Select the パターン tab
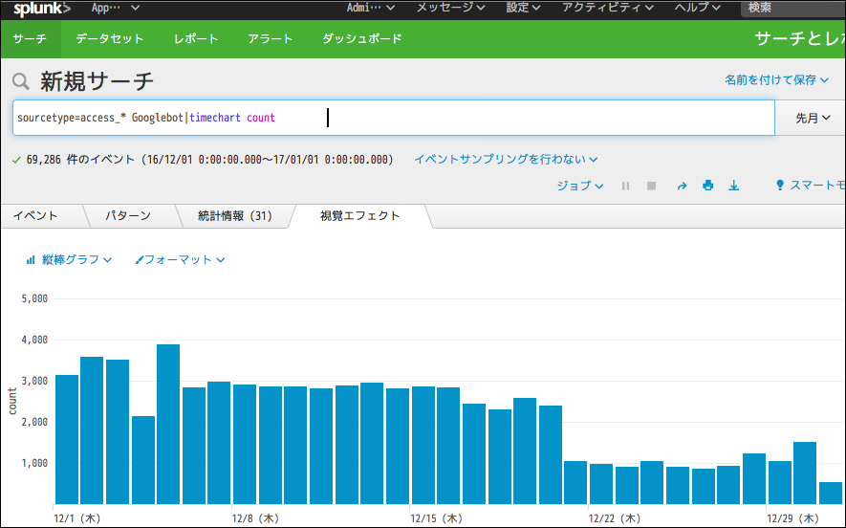The height and width of the screenshot is (528, 846). point(128,216)
